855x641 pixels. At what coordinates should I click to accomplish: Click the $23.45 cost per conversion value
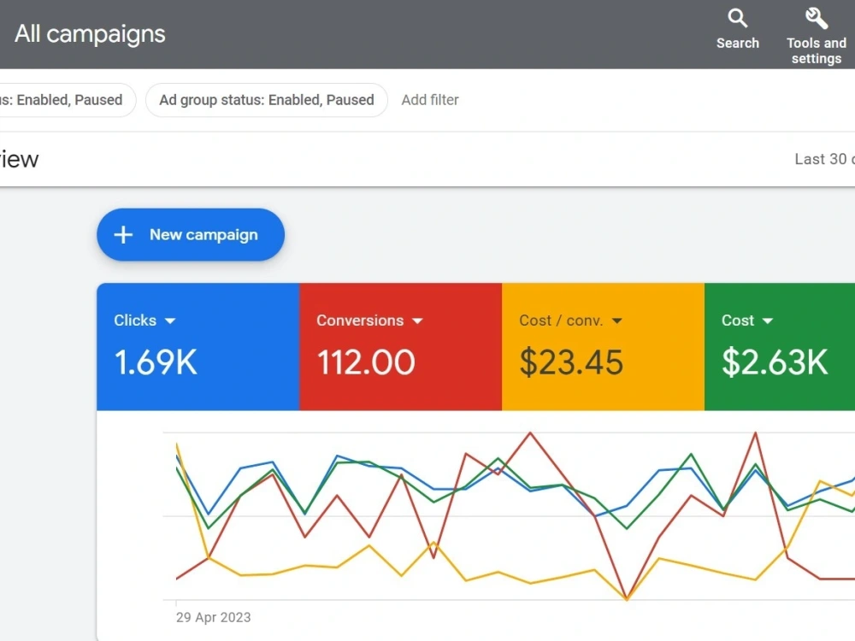[571, 362]
